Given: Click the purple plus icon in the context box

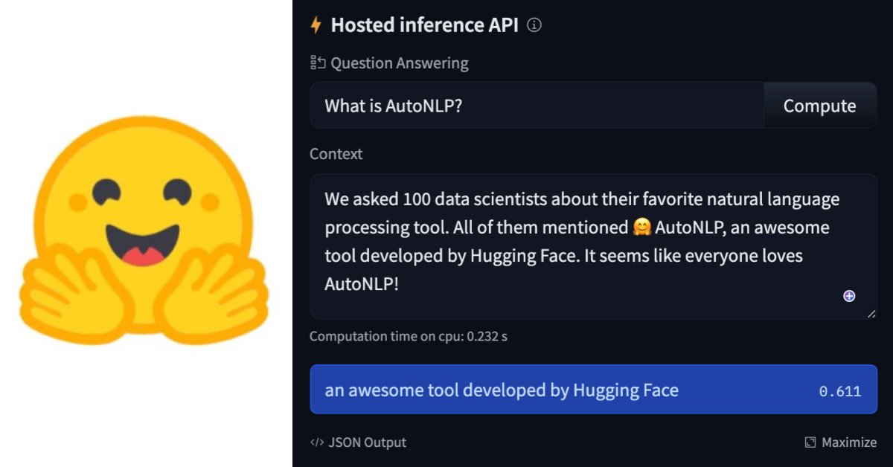Looking at the screenshot, I should click(849, 296).
